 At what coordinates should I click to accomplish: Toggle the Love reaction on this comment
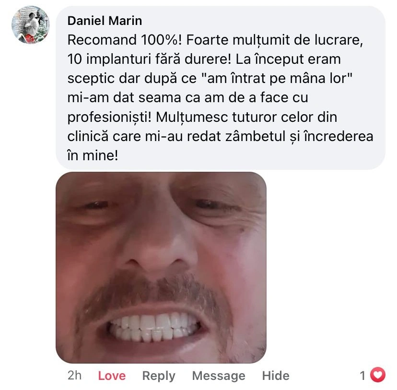tap(112, 376)
